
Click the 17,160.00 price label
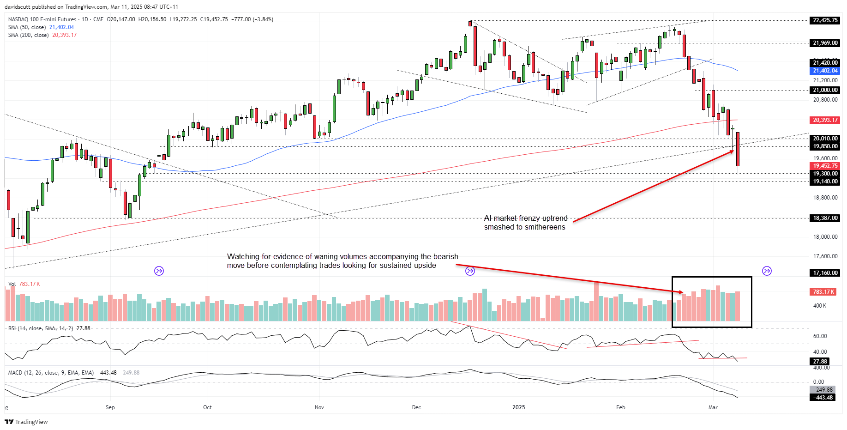pos(825,273)
